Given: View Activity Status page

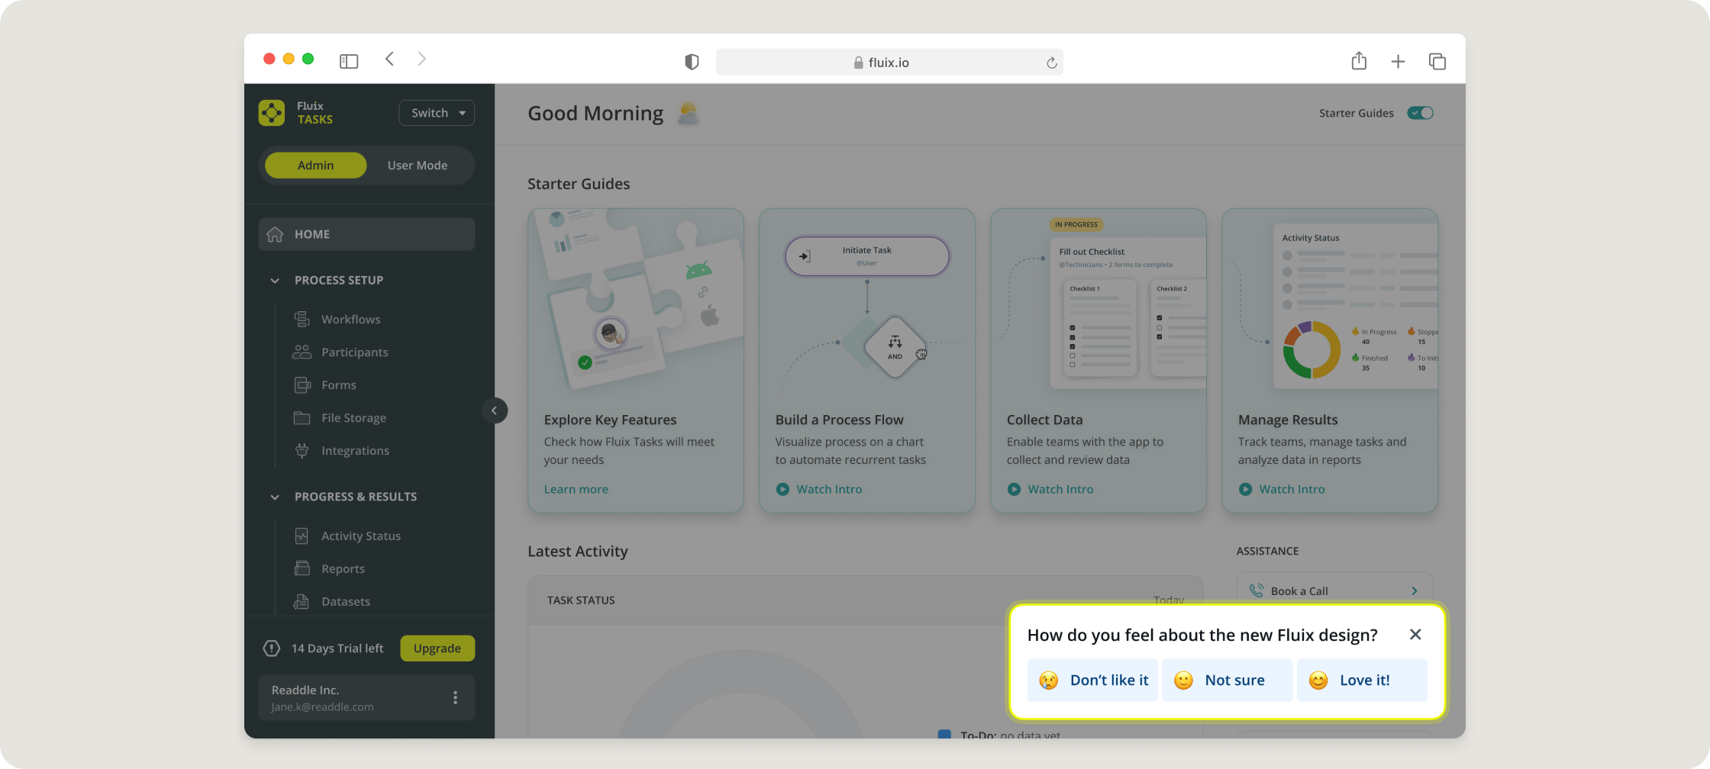Looking at the screenshot, I should tap(360, 536).
